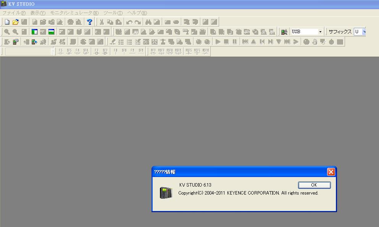The height and width of the screenshot is (227, 379).
Task: Open a project with the folder icon
Action: click(15, 22)
